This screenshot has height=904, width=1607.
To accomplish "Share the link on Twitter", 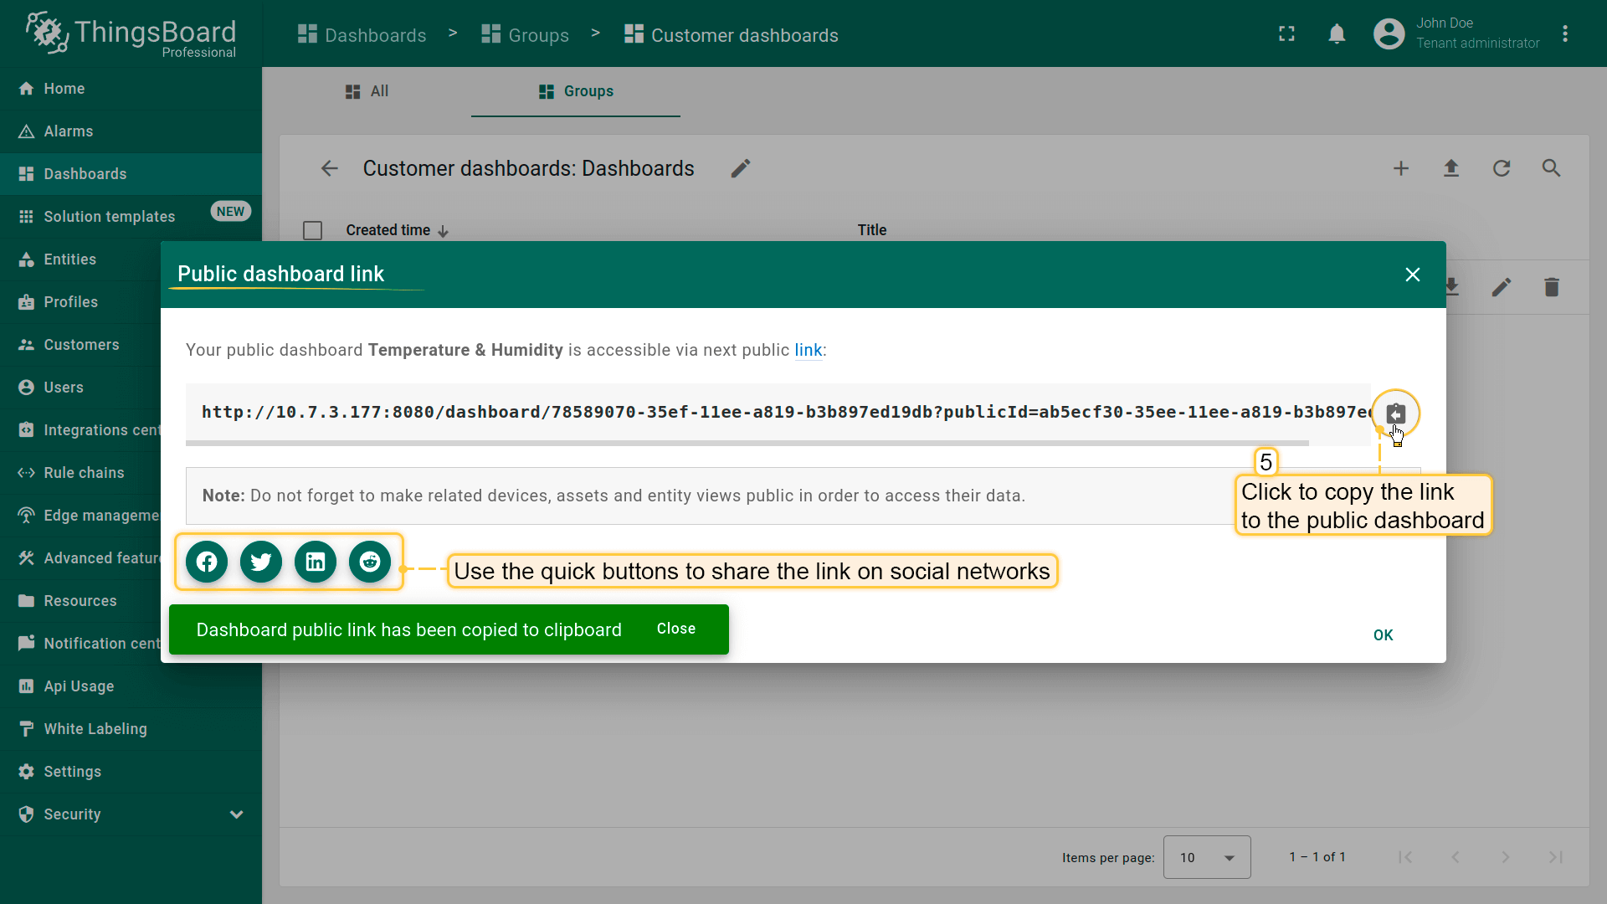I will (261, 562).
